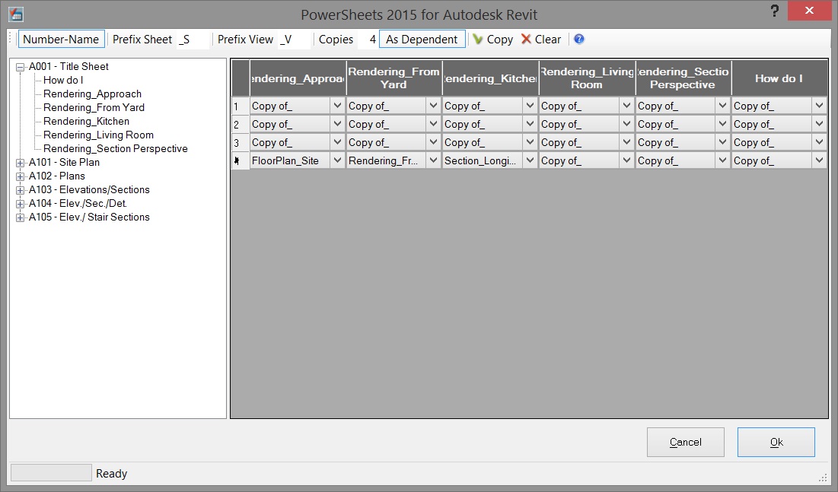Screen dimensions: 838x492
Task: Click the Rendering_Section Perspective column header
Action: [683, 78]
